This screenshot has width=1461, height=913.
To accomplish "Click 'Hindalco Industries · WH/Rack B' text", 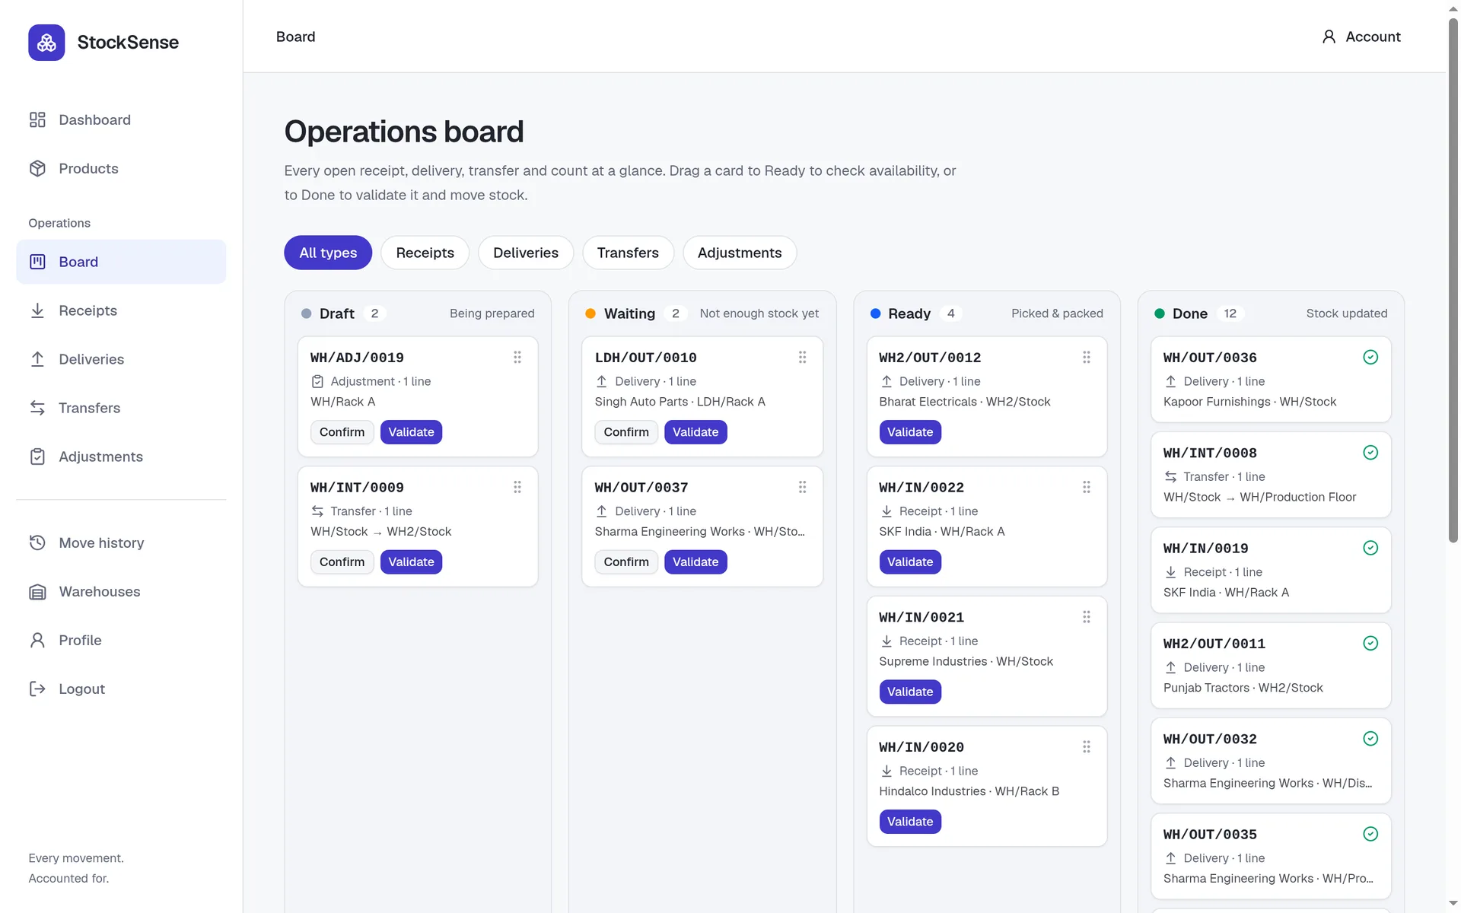I will (x=969, y=791).
